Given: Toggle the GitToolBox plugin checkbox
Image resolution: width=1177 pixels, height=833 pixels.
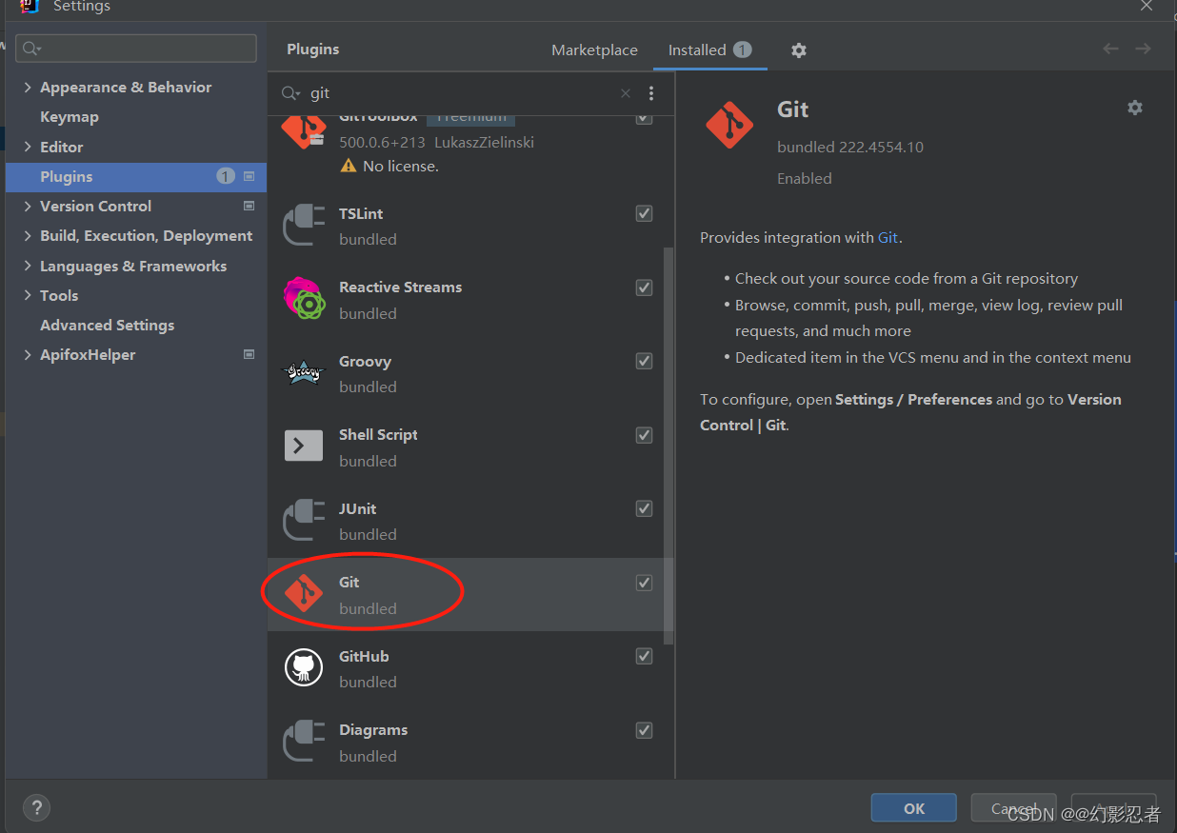Looking at the screenshot, I should (x=645, y=118).
